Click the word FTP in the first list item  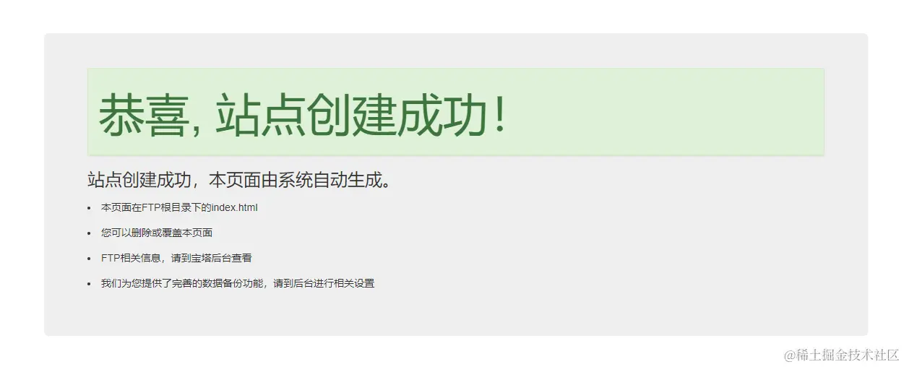tap(150, 208)
